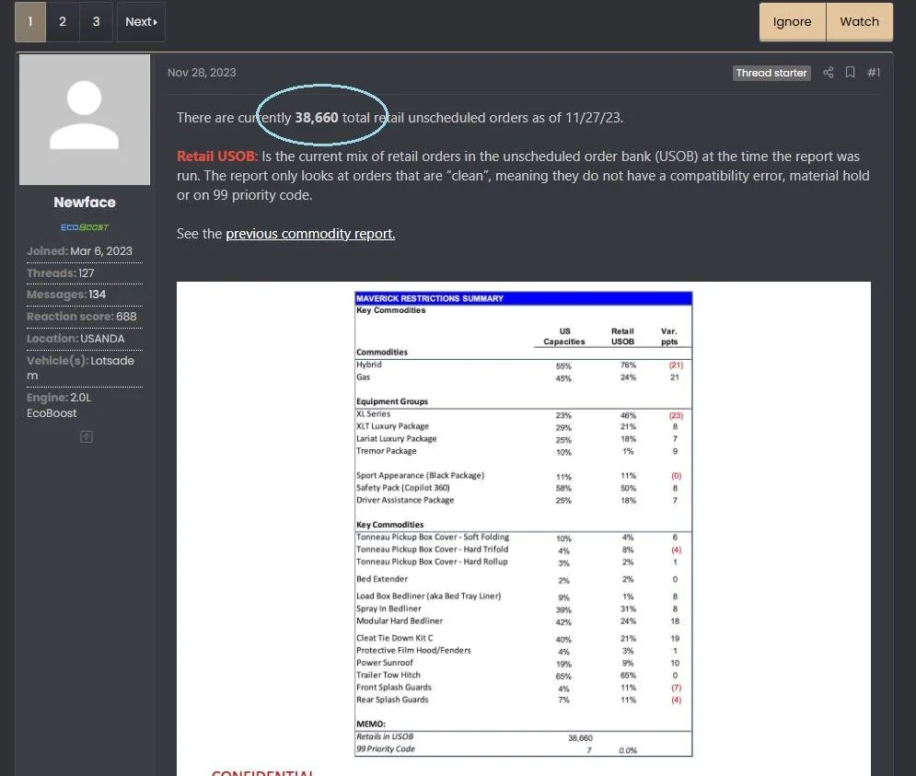
Task: Click the USANDA location link
Action: tap(102, 339)
